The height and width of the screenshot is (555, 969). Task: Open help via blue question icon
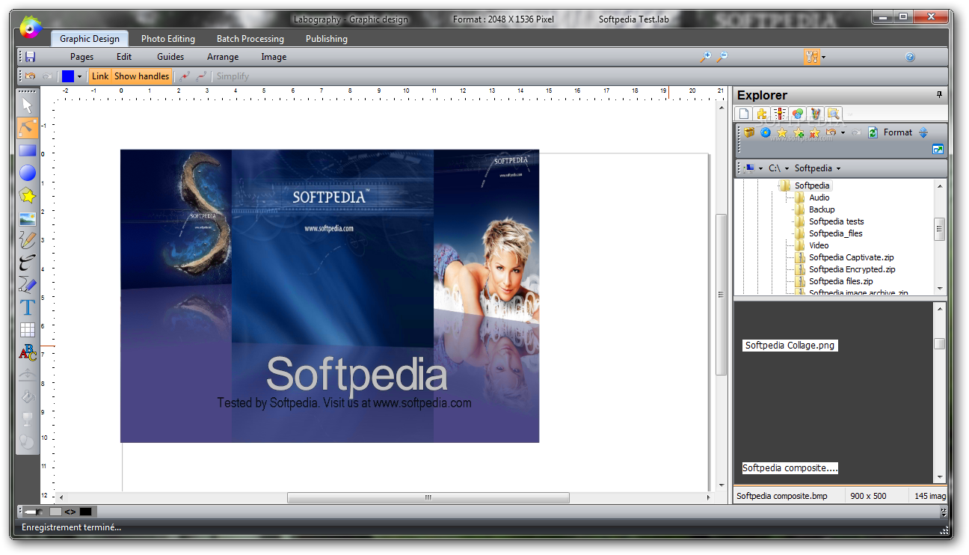click(x=910, y=57)
